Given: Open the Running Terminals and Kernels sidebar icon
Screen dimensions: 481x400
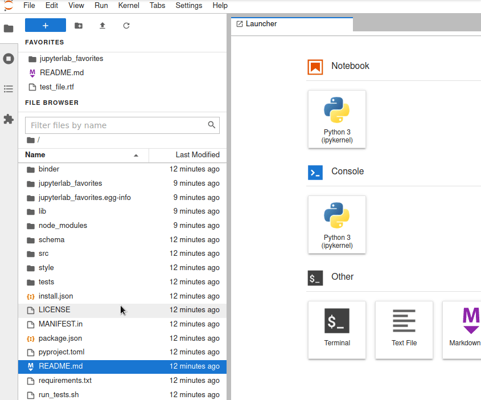Looking at the screenshot, I should click(9, 59).
